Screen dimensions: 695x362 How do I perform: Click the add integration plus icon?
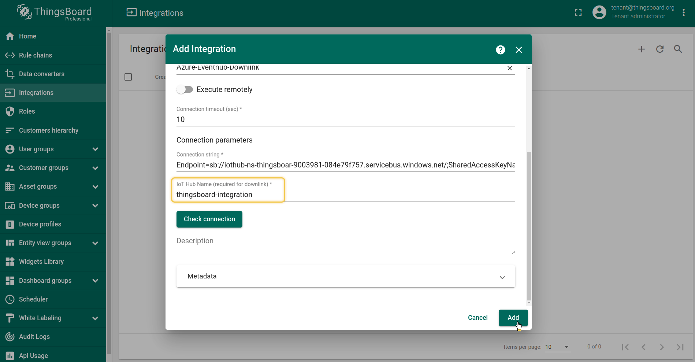coord(641,49)
